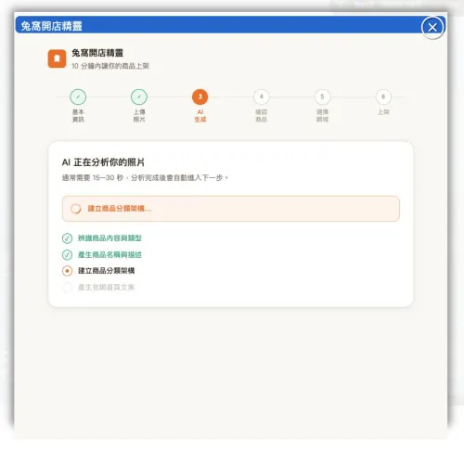464x450 pixels.
Task: Go back to step 2 上傳照片
Action: (x=139, y=96)
